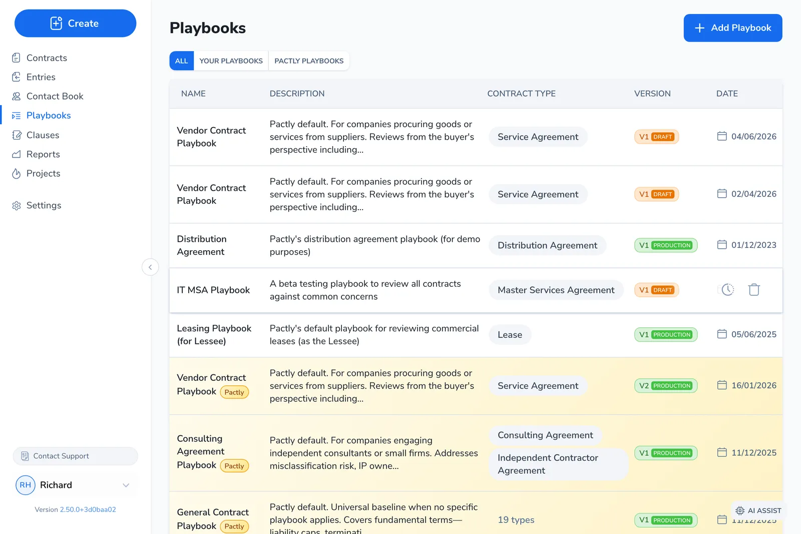Click the Independent Contractor Agreement tag
Viewport: 801px width, 534px height.
click(558, 464)
